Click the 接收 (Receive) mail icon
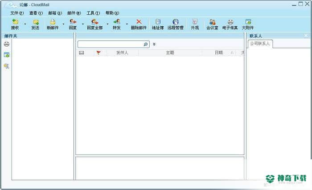The height and width of the screenshot is (190, 312). pyautogui.click(x=15, y=22)
